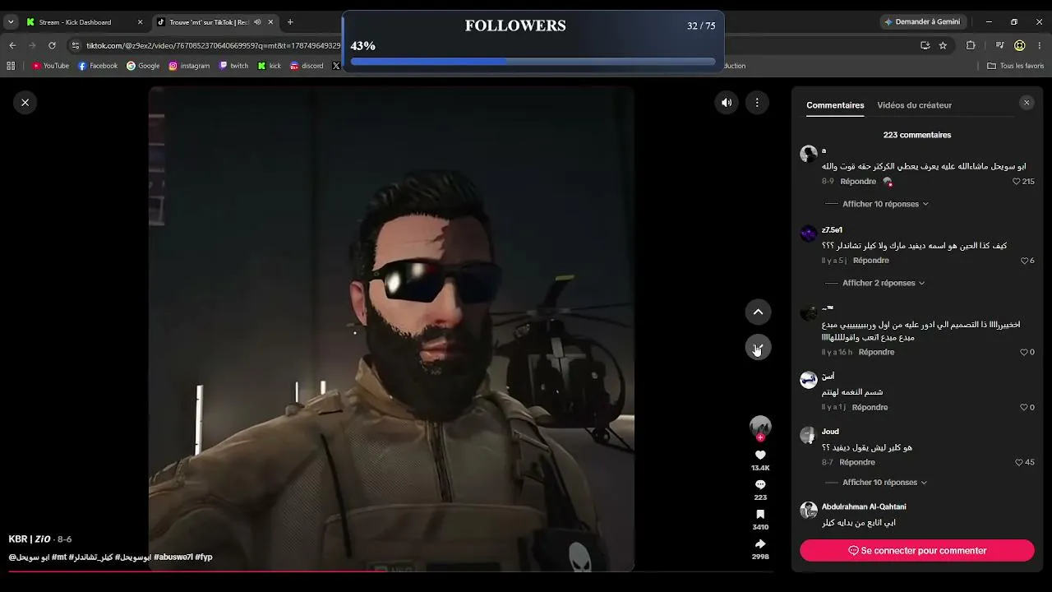This screenshot has width=1052, height=592.
Task: Reply to the first comment by 'a'
Action: click(x=858, y=182)
